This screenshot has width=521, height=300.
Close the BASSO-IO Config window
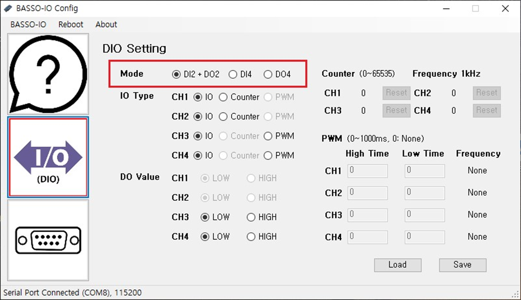[x=505, y=9]
